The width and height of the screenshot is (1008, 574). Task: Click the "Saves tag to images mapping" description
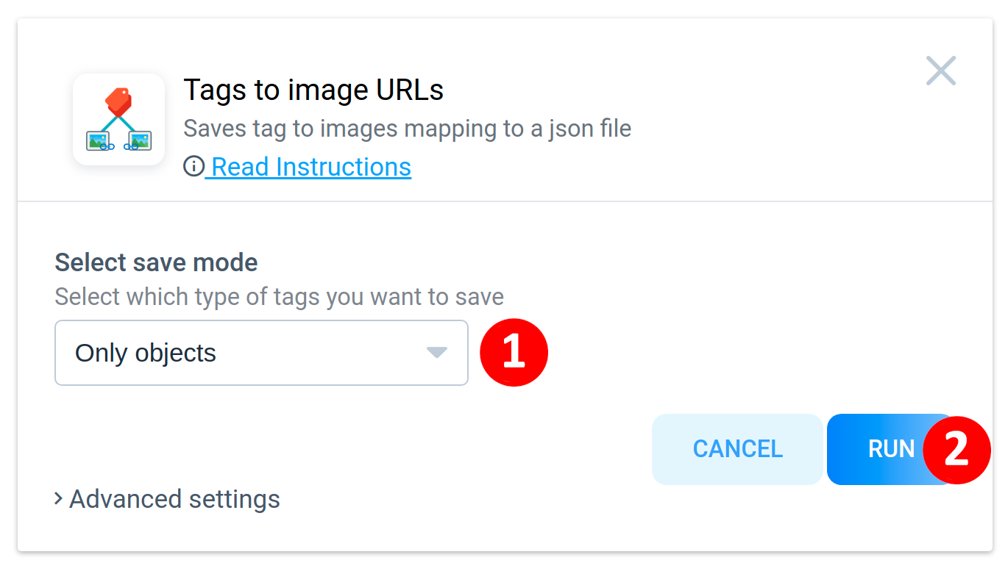(x=407, y=129)
